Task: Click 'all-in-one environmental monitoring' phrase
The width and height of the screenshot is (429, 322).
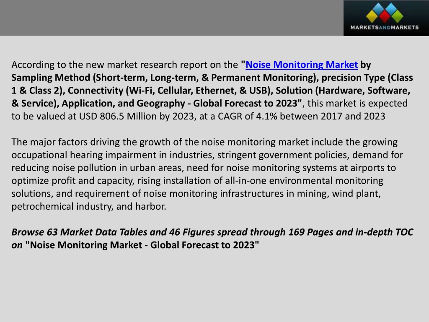Action: 304,181
